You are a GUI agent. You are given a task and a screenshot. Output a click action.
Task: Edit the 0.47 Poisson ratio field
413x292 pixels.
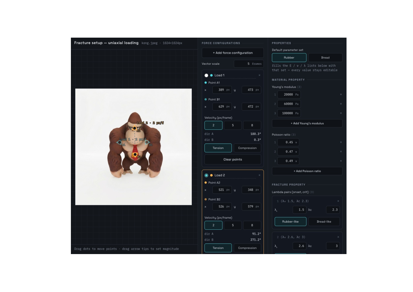288,152
